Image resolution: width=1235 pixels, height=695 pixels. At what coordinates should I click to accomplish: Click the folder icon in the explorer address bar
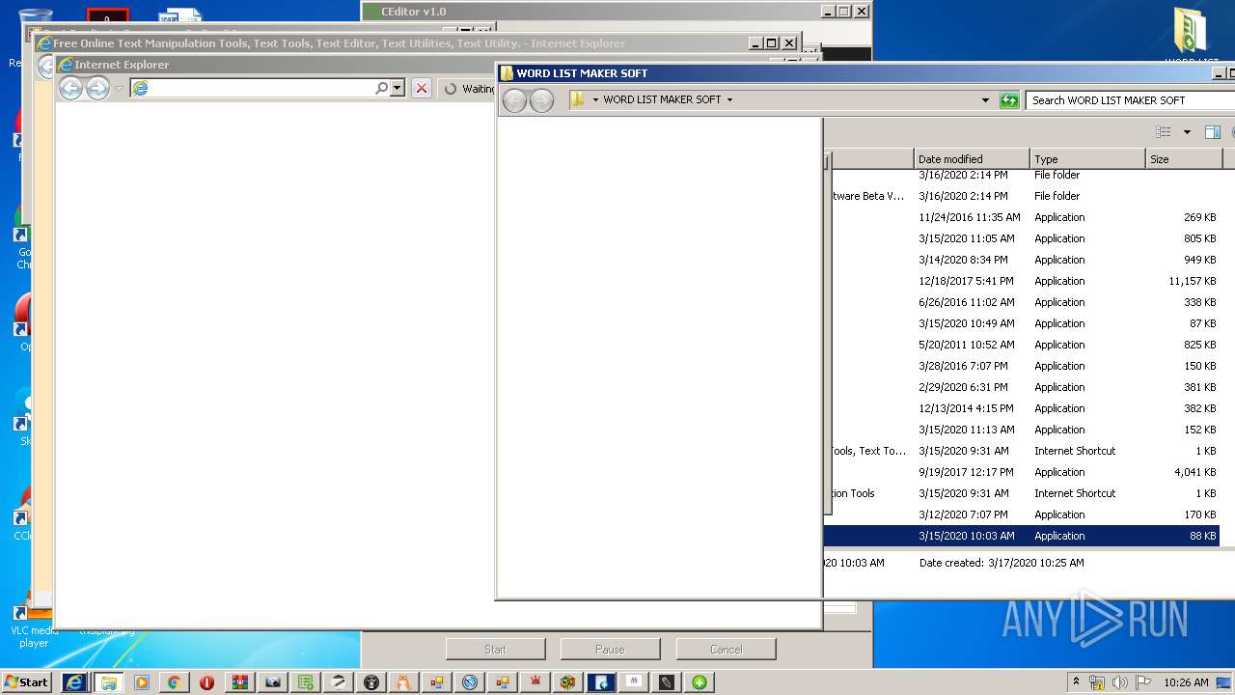point(577,99)
